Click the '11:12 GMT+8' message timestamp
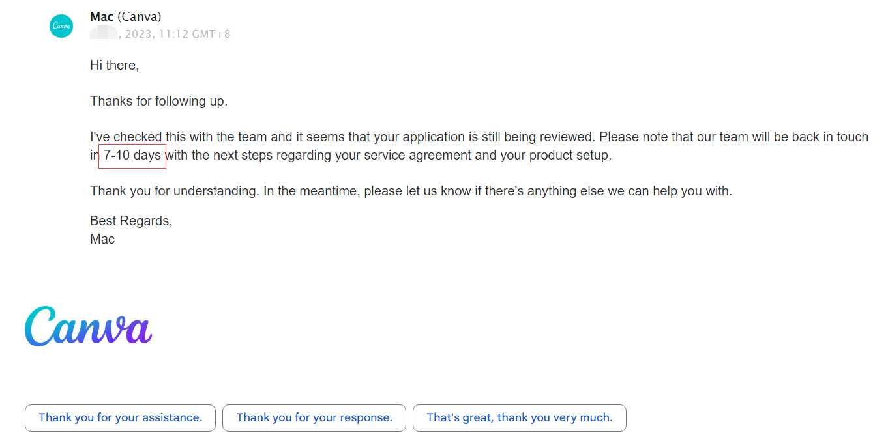Screen dimensions: 888x437 [x=194, y=34]
